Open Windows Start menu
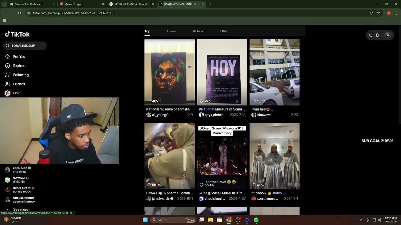 (145, 220)
